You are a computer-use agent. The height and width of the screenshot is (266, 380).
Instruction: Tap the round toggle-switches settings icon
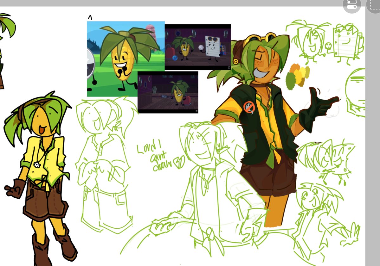(x=352, y=4)
